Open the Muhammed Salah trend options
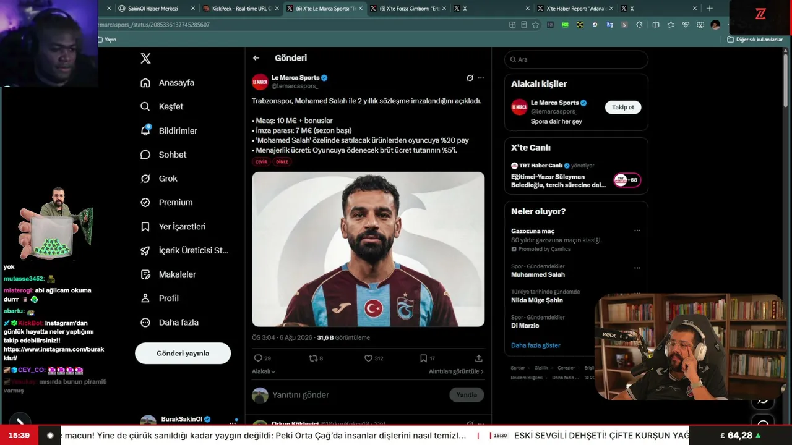 point(637,268)
